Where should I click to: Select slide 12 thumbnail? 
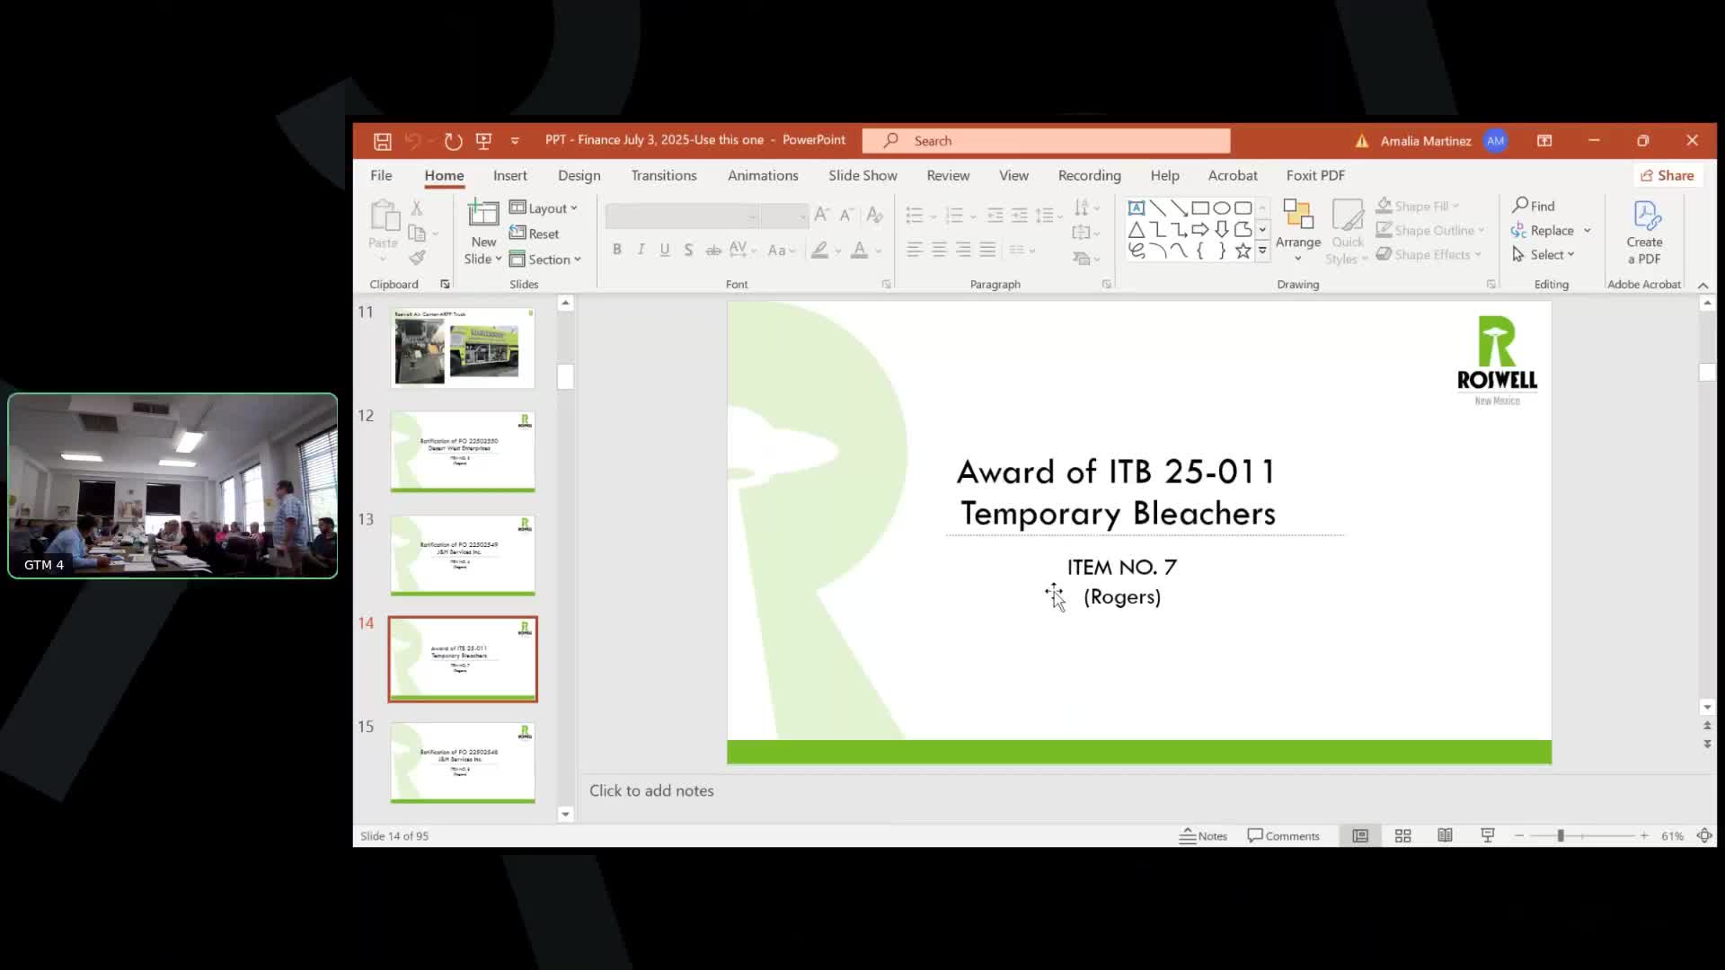click(x=462, y=452)
